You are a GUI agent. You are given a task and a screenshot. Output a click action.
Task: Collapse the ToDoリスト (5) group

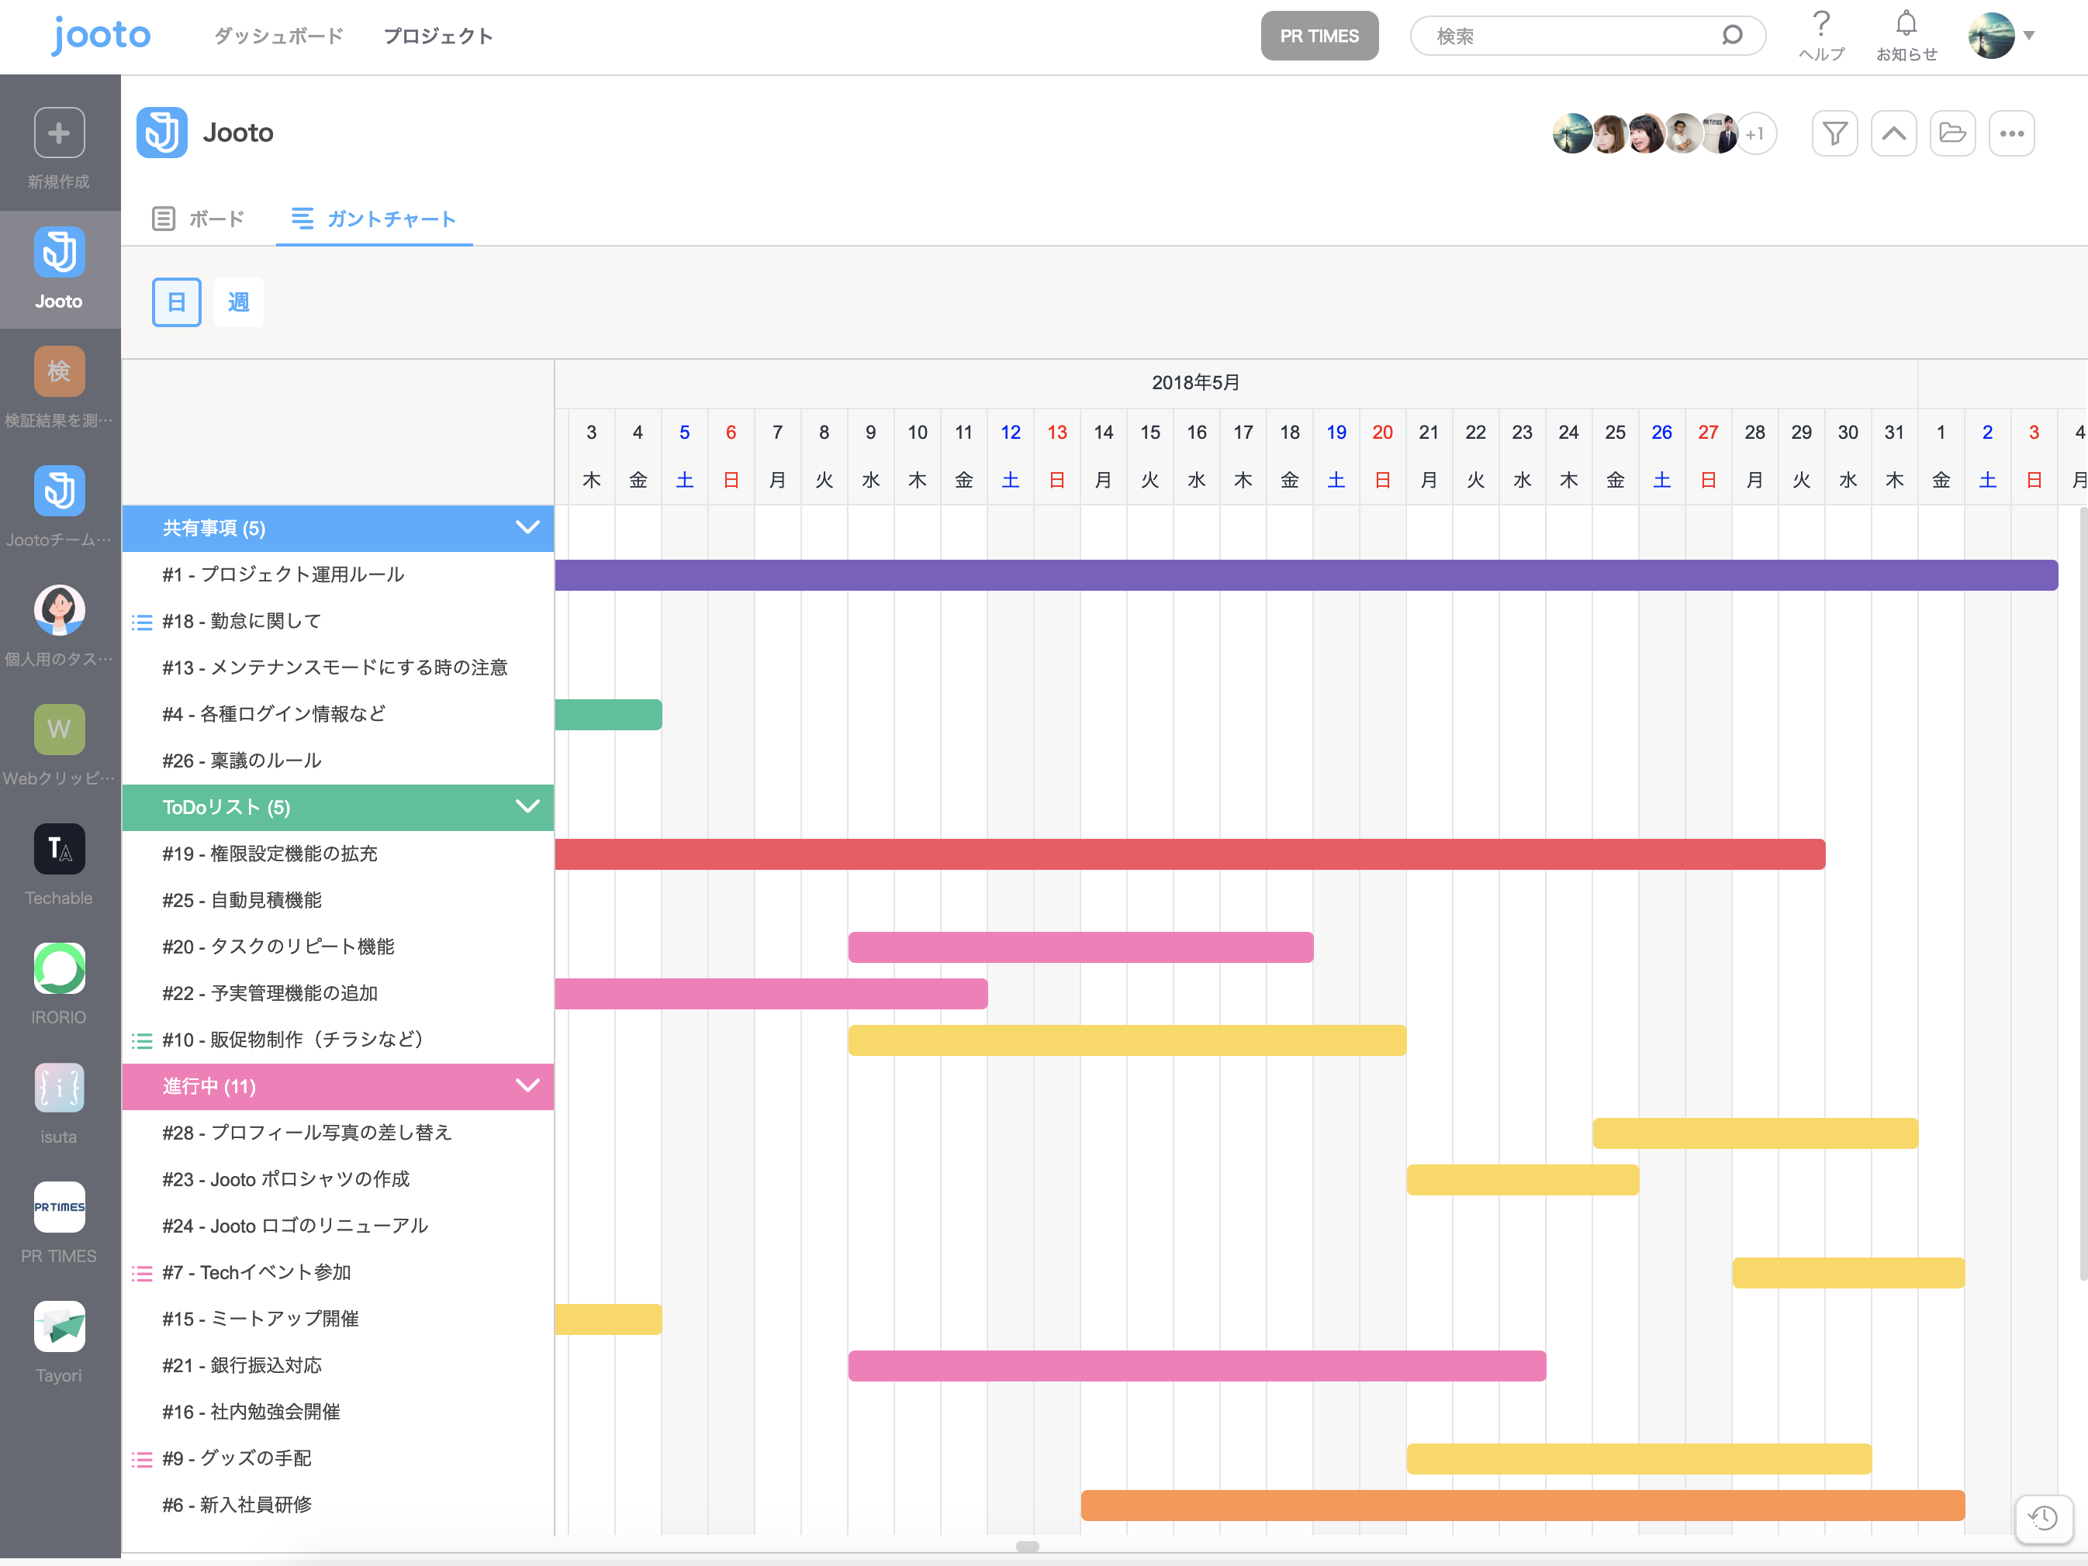tap(527, 806)
